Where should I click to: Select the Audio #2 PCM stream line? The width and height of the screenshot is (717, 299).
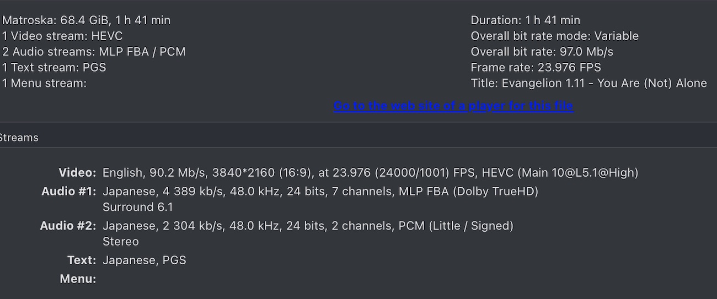click(x=308, y=226)
